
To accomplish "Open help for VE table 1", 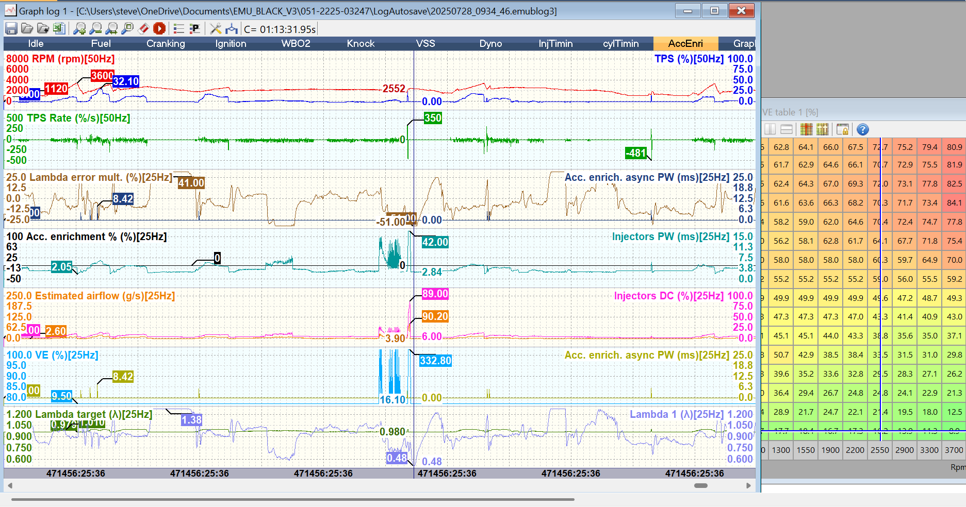I will pyautogui.click(x=862, y=129).
